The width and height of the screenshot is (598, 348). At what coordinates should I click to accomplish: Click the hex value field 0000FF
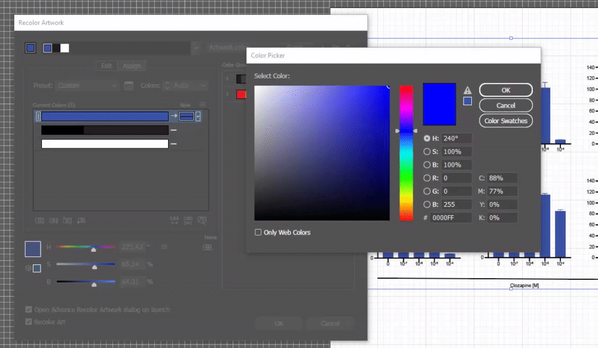point(451,218)
